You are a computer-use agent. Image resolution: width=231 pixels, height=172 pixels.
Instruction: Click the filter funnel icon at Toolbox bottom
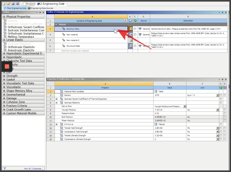(x=5, y=169)
